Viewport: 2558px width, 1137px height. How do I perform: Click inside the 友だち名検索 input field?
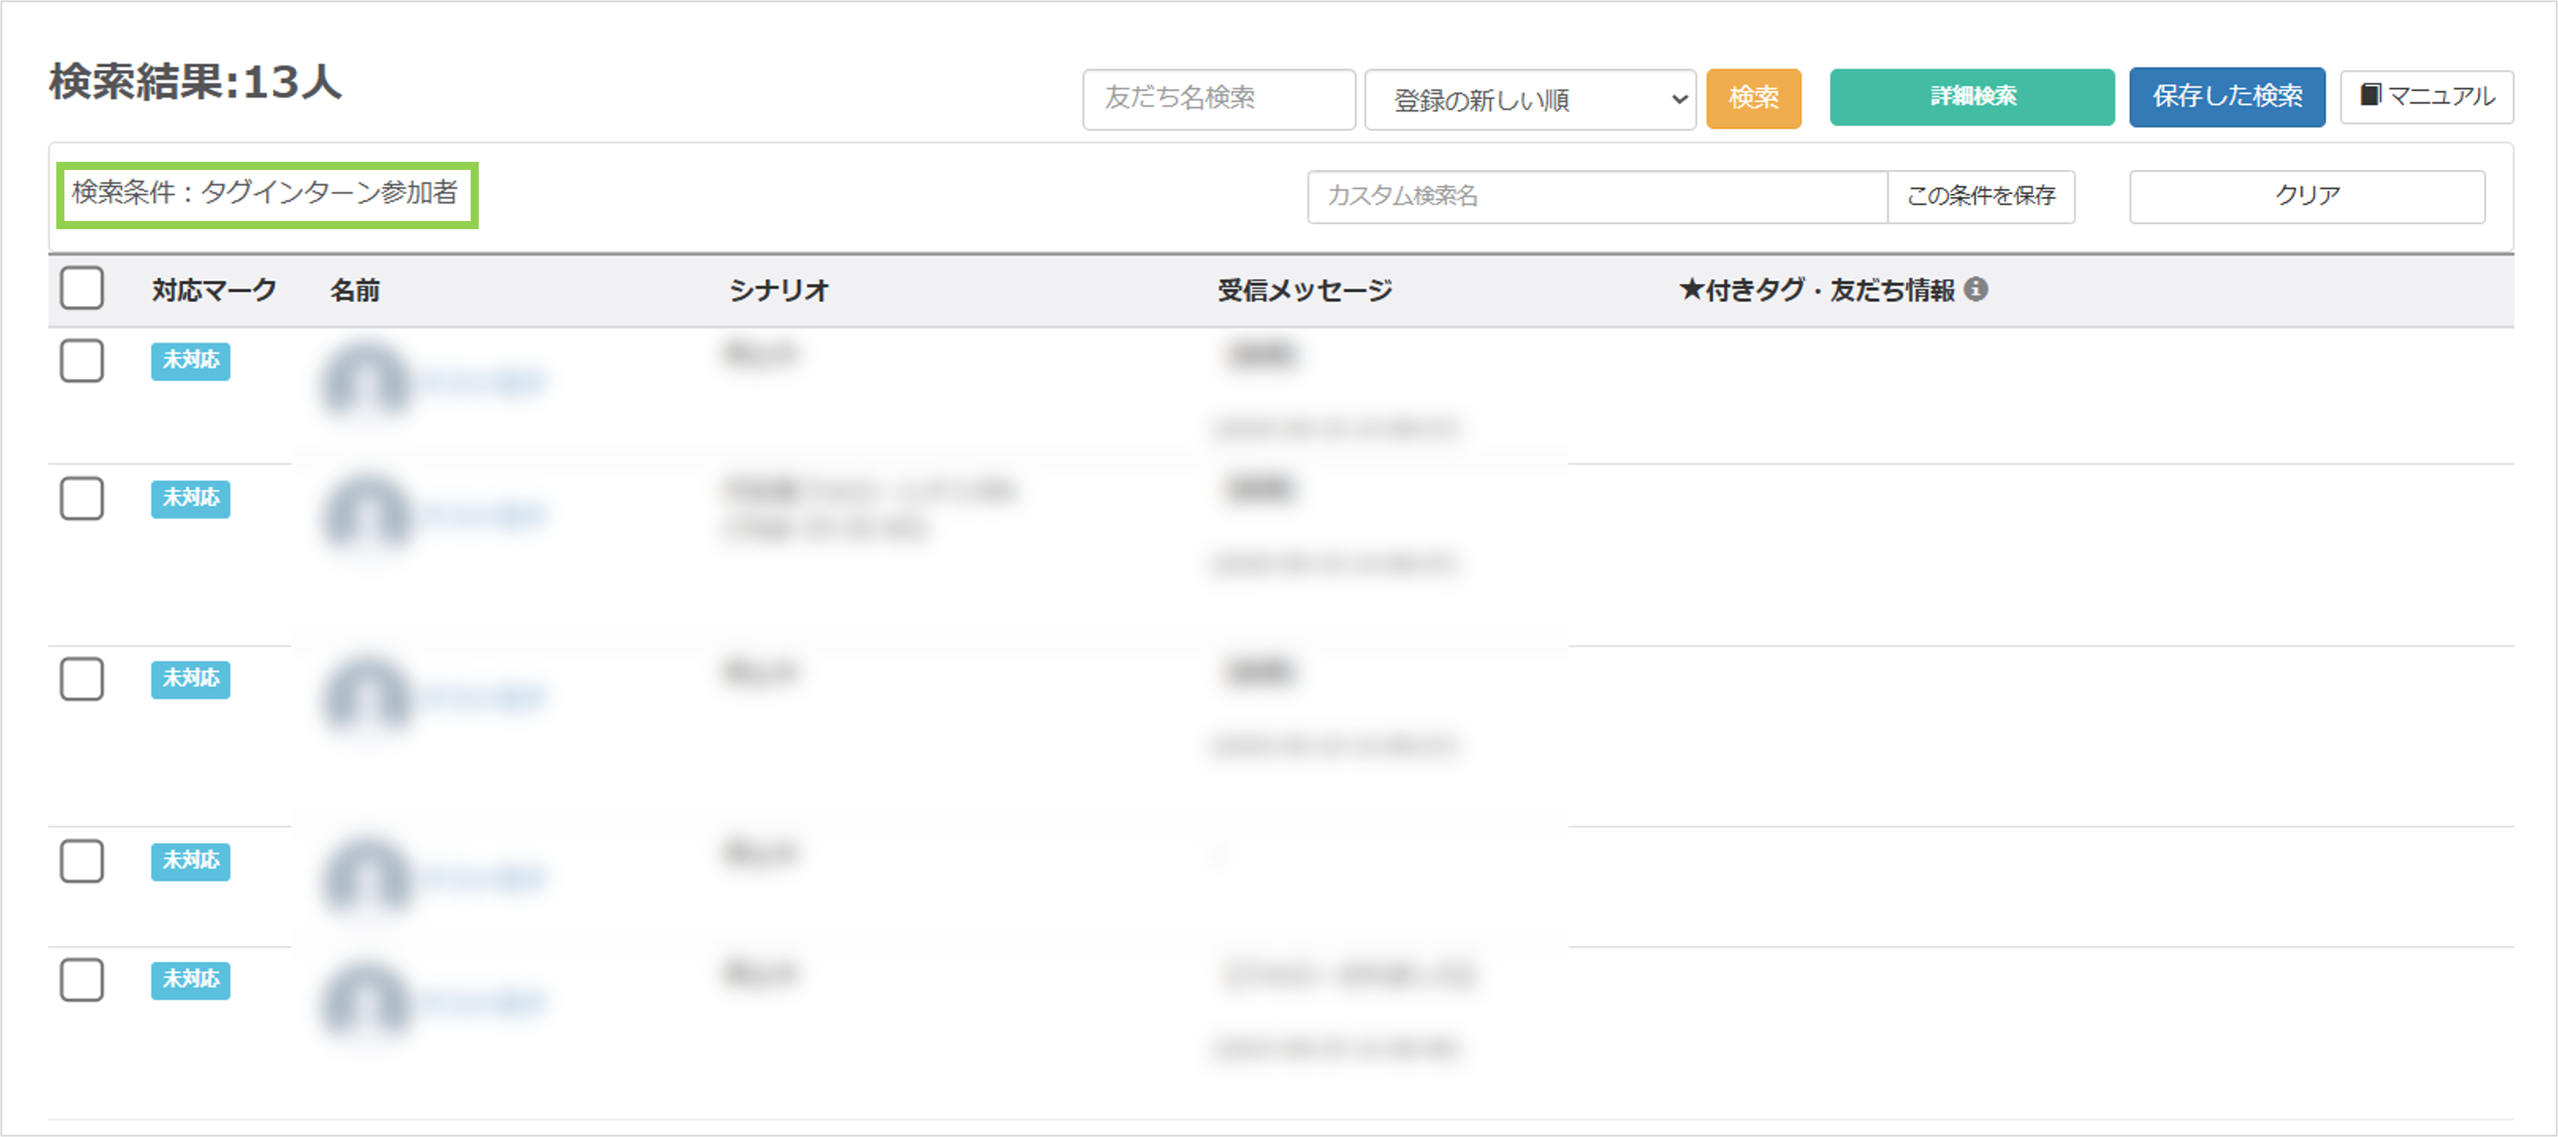[1219, 98]
